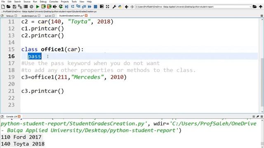Viewport: 264px width, 148px height.
Task: Click the @ symbol toolbar icon
Action: click(31, 7)
